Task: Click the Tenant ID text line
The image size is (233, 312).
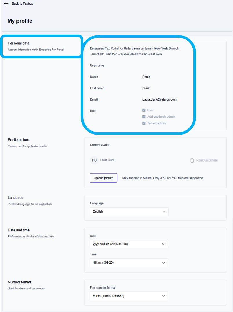Action: [x=126, y=54]
